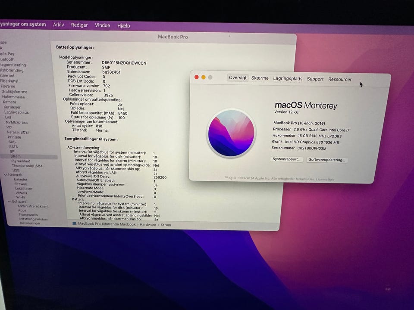The width and height of the screenshot is (414, 310).
Task: Select Hukommelse in the sidebar
Action: click(13, 97)
